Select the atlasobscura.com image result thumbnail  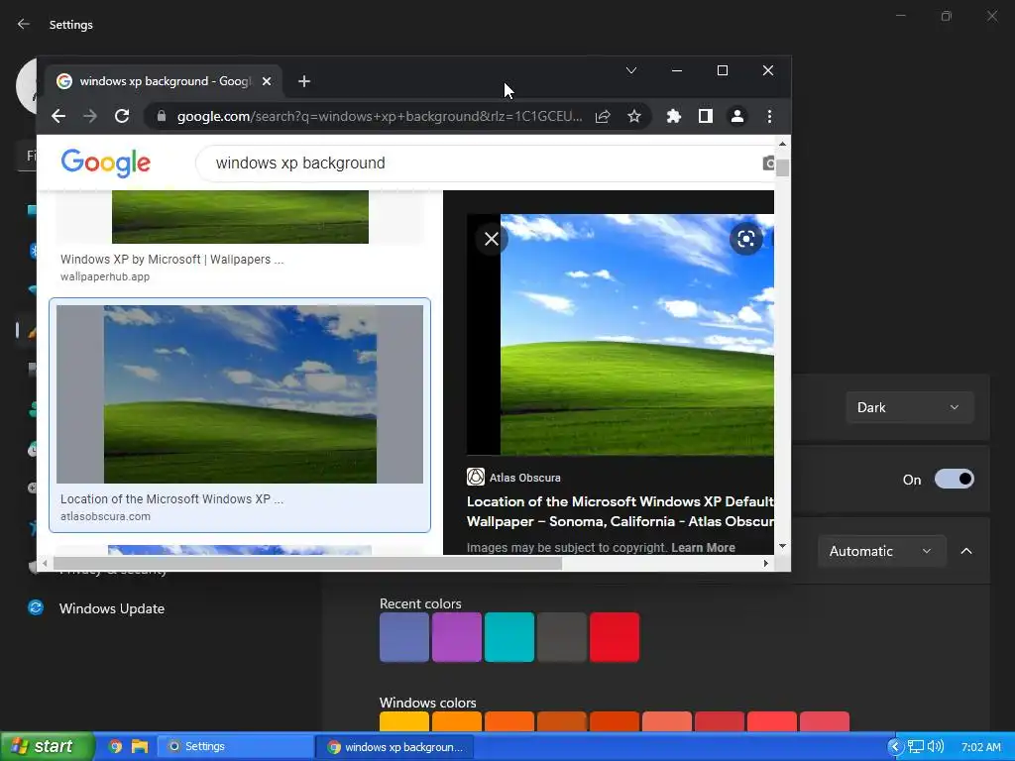[x=240, y=394]
